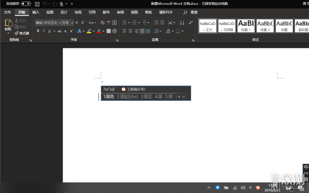
Task: Click the yellow text highlight color button
Action: coord(89,31)
